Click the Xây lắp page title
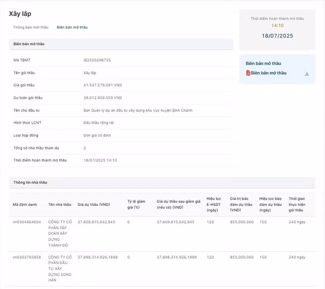The width and height of the screenshot is (325, 289). (20, 14)
